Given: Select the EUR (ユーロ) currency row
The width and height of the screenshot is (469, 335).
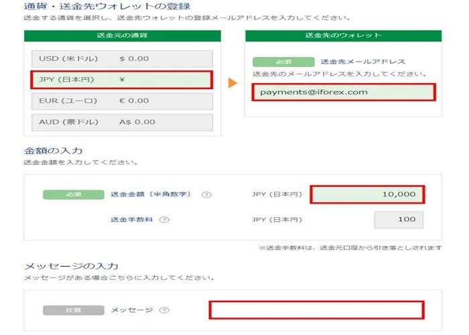Looking at the screenshot, I should 122,100.
